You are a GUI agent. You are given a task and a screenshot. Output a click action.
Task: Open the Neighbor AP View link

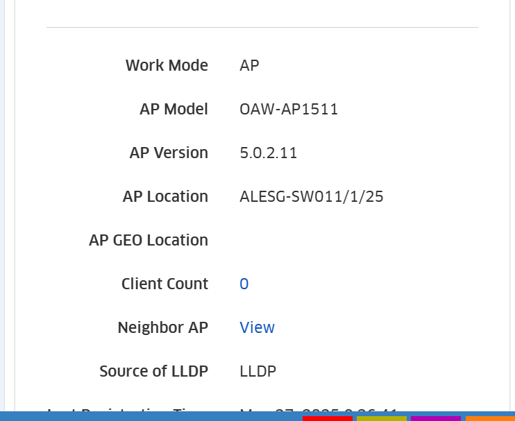257,327
